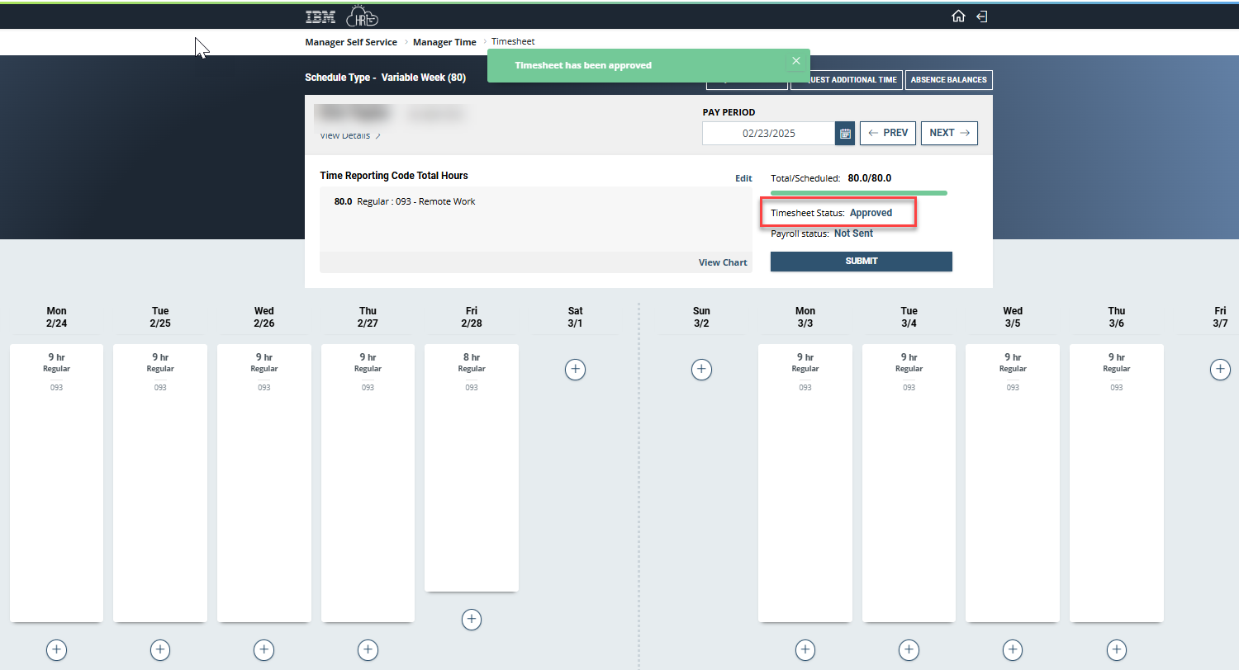The image size is (1239, 670).
Task: Open Tue 3/4 regular hours card
Action: tap(909, 483)
